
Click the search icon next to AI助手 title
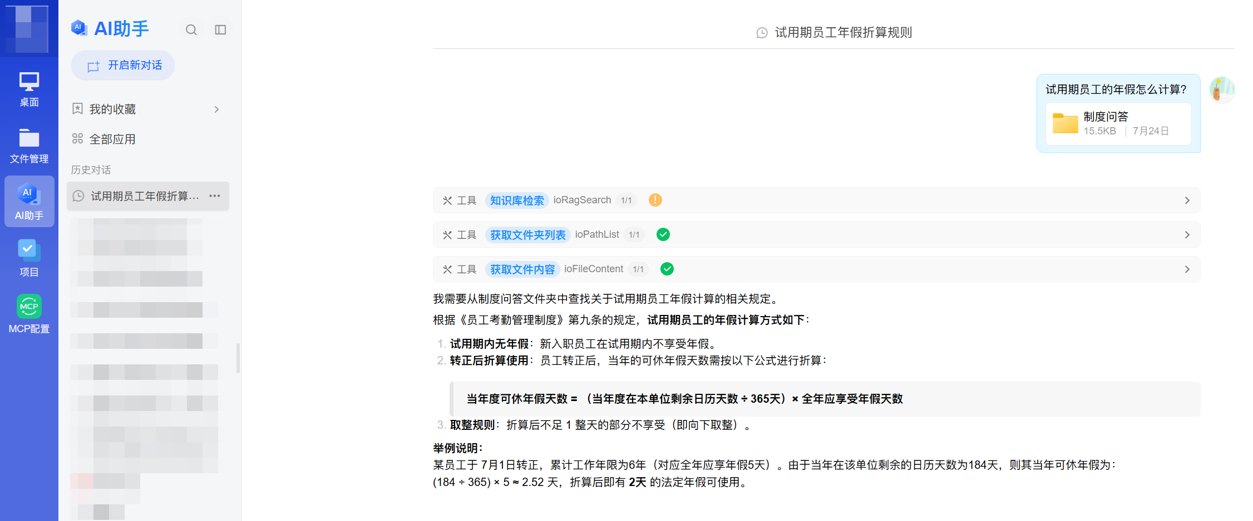[x=191, y=30]
